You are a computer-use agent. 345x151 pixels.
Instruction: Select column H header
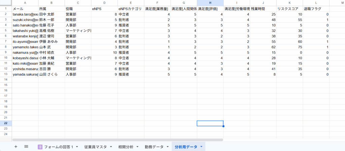(210, 3)
